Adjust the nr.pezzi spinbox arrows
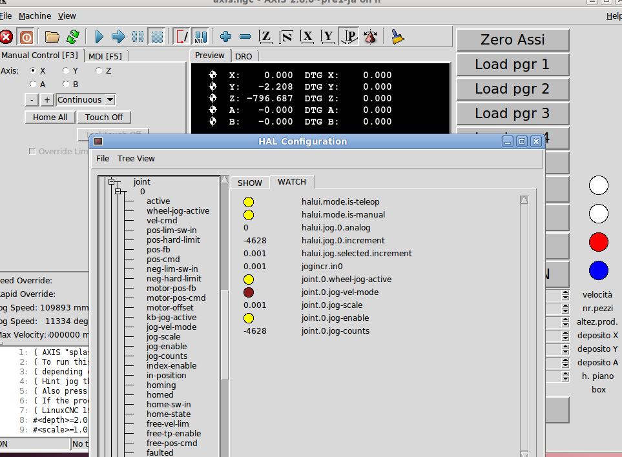This screenshot has height=457, width=622. pyautogui.click(x=565, y=309)
